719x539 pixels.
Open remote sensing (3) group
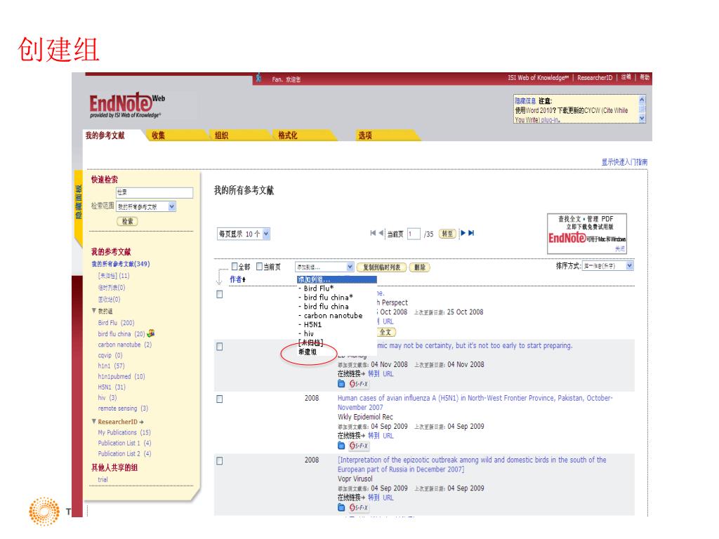tap(123, 408)
